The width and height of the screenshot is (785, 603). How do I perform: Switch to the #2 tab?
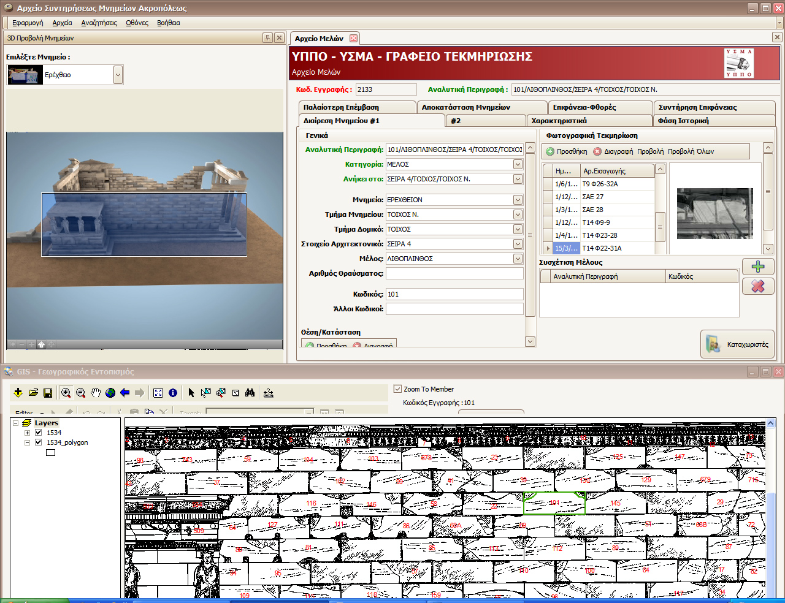pos(486,121)
